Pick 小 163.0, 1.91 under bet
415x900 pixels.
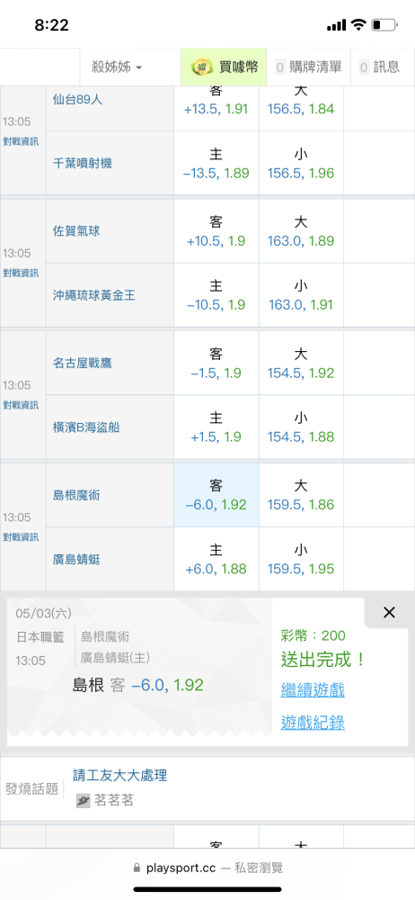pos(301,295)
